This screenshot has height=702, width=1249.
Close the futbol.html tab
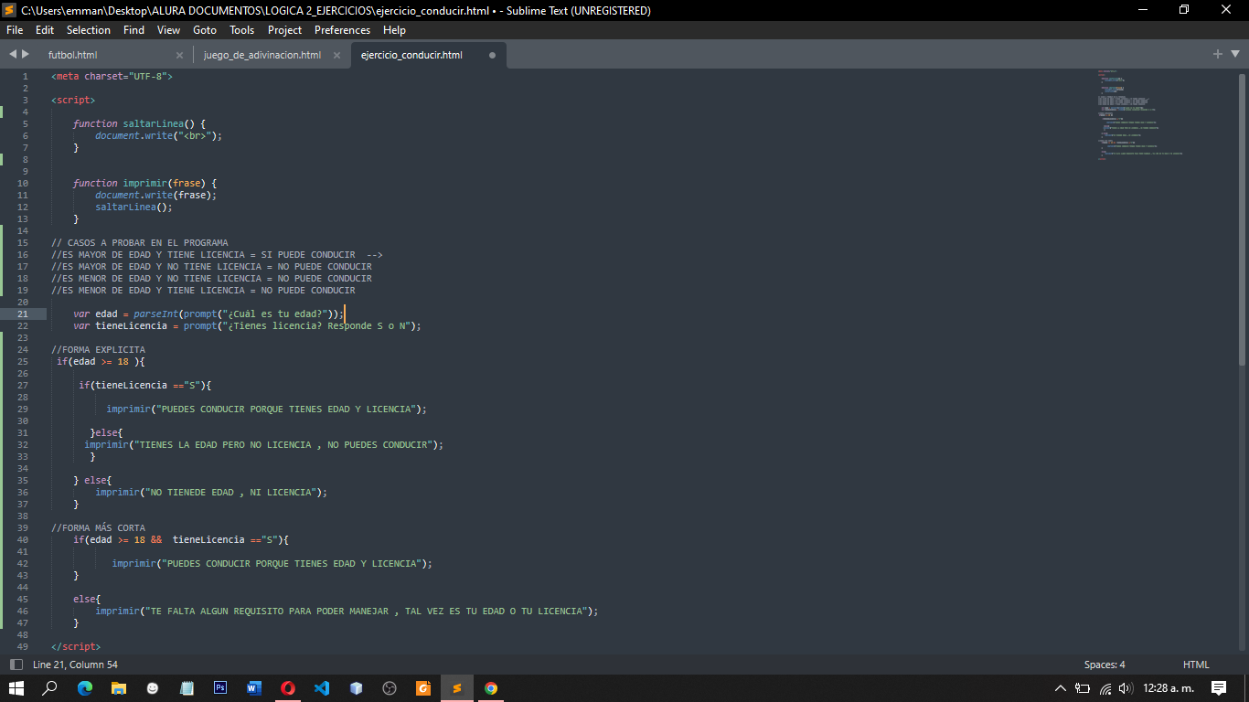click(x=180, y=55)
